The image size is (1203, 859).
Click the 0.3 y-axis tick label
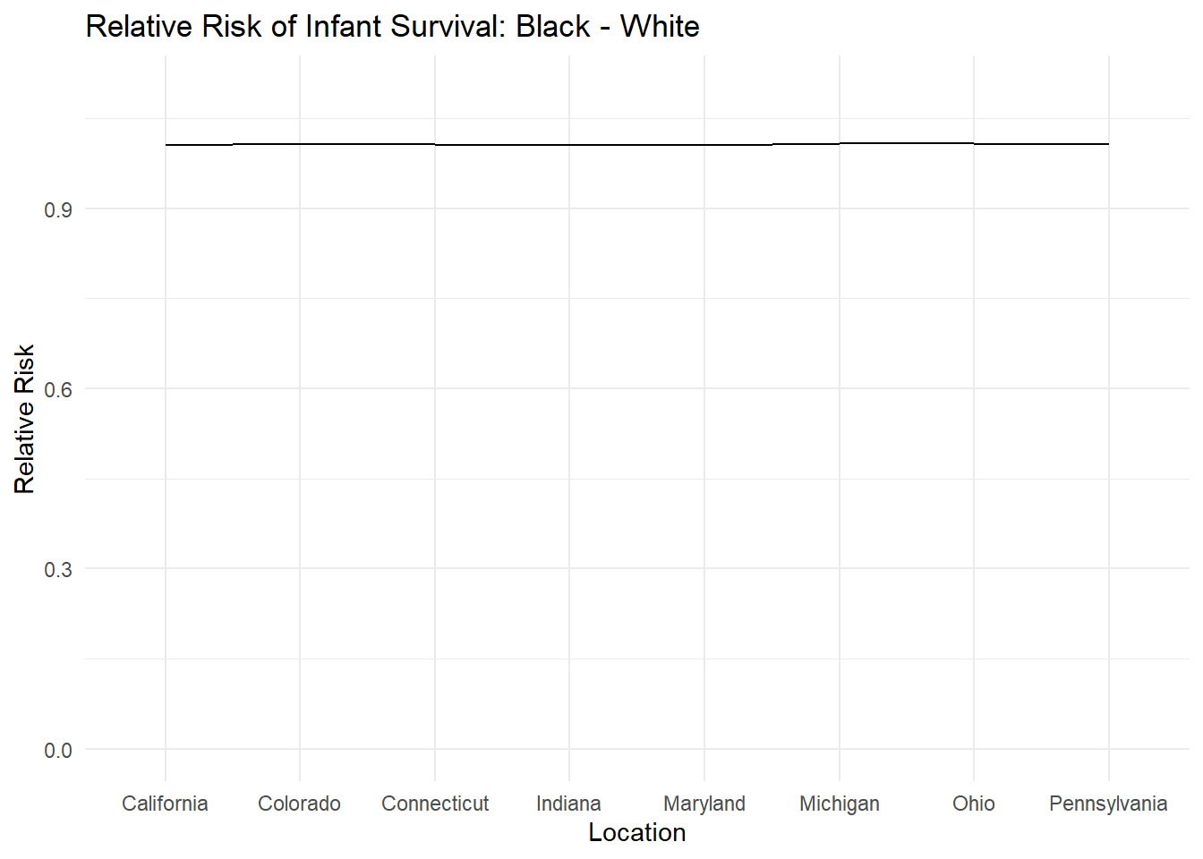58,570
